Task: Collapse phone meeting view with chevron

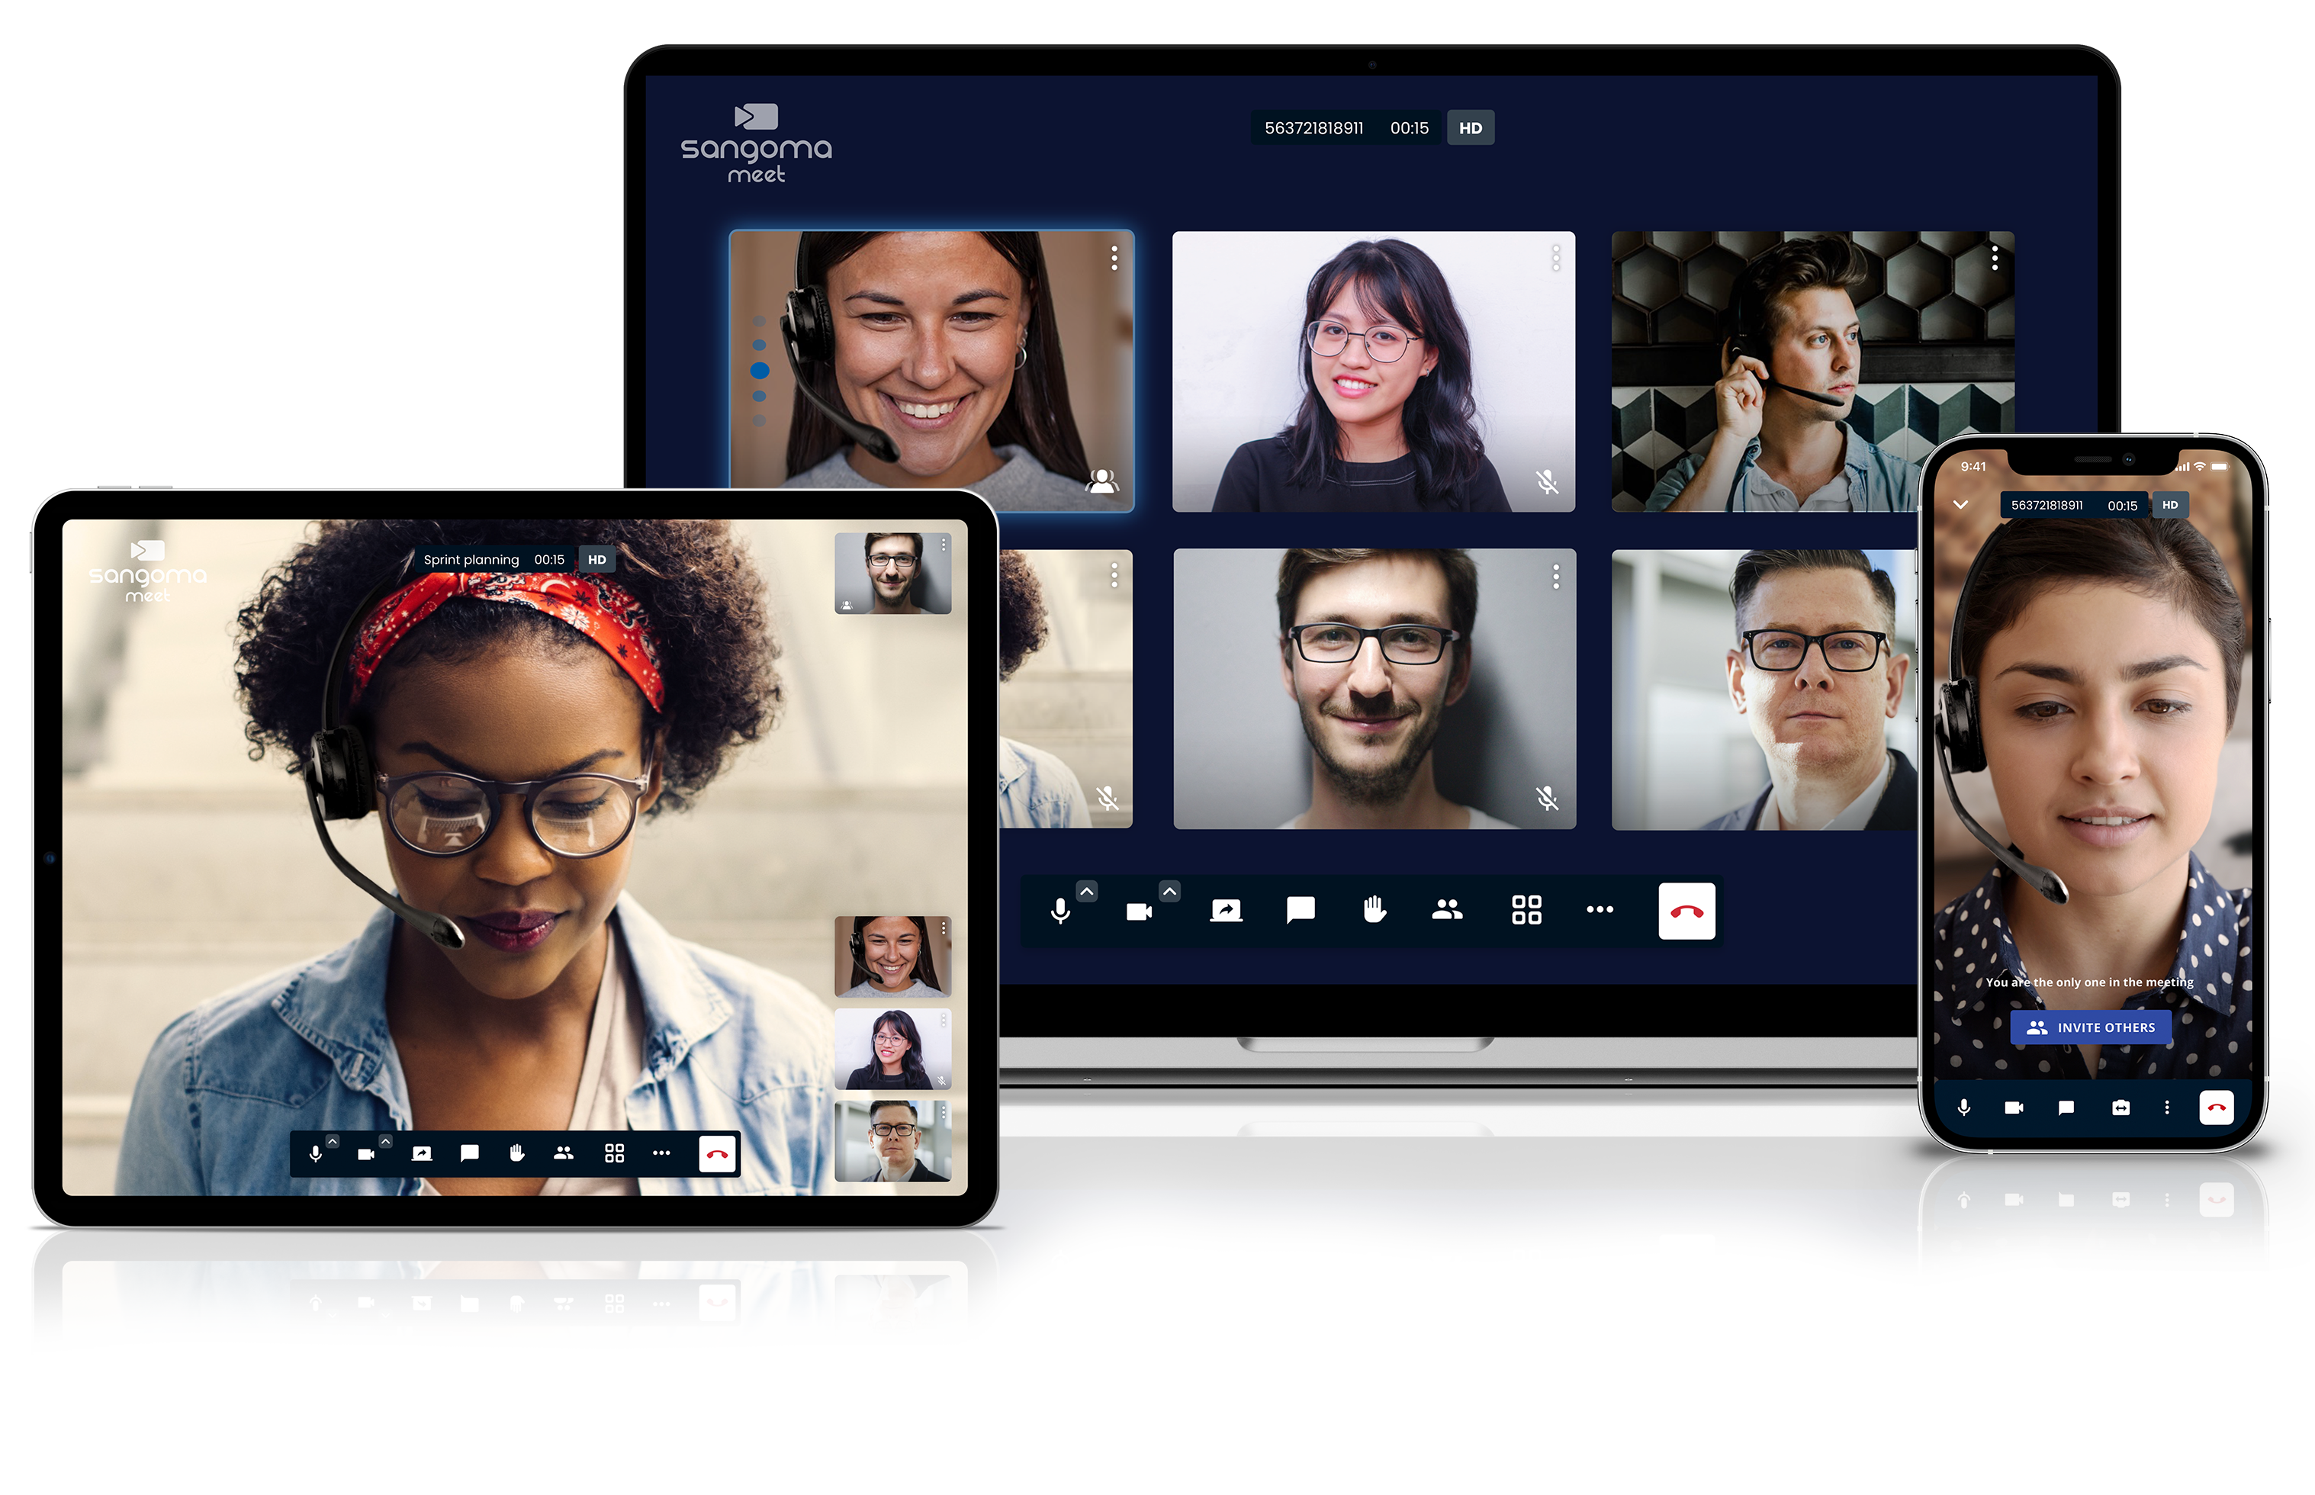Action: (1961, 505)
